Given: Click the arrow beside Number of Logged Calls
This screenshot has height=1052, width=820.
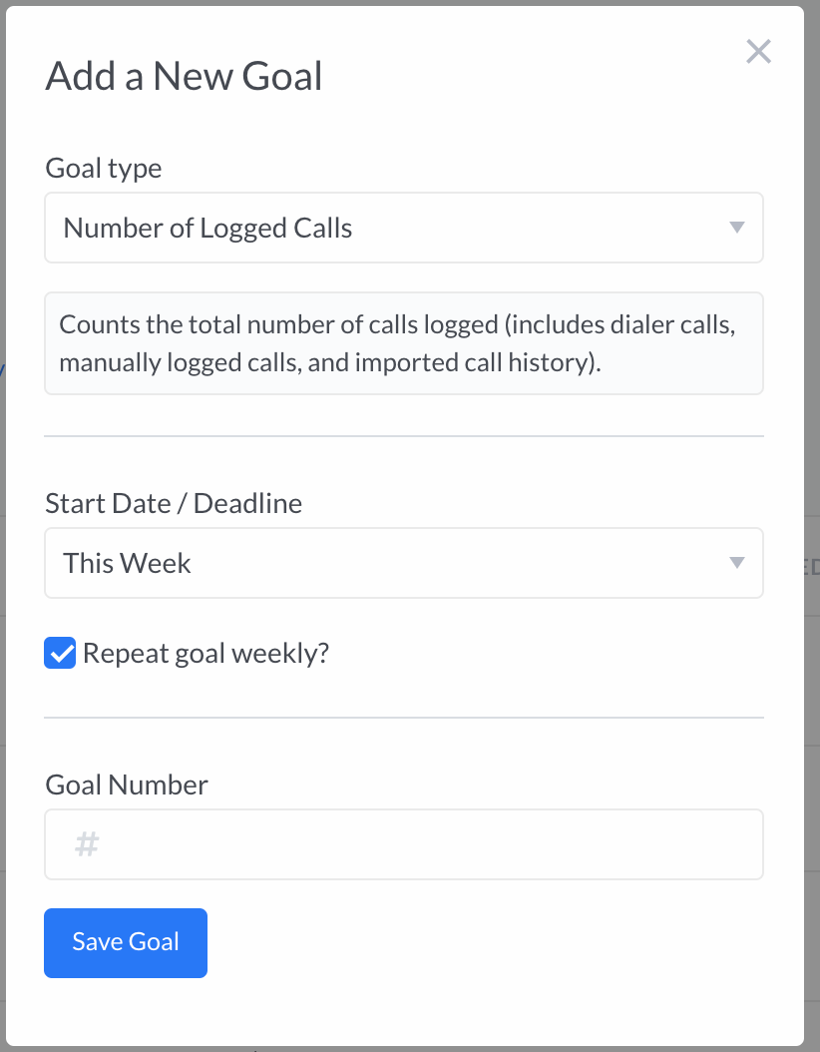Looking at the screenshot, I should 737,228.
